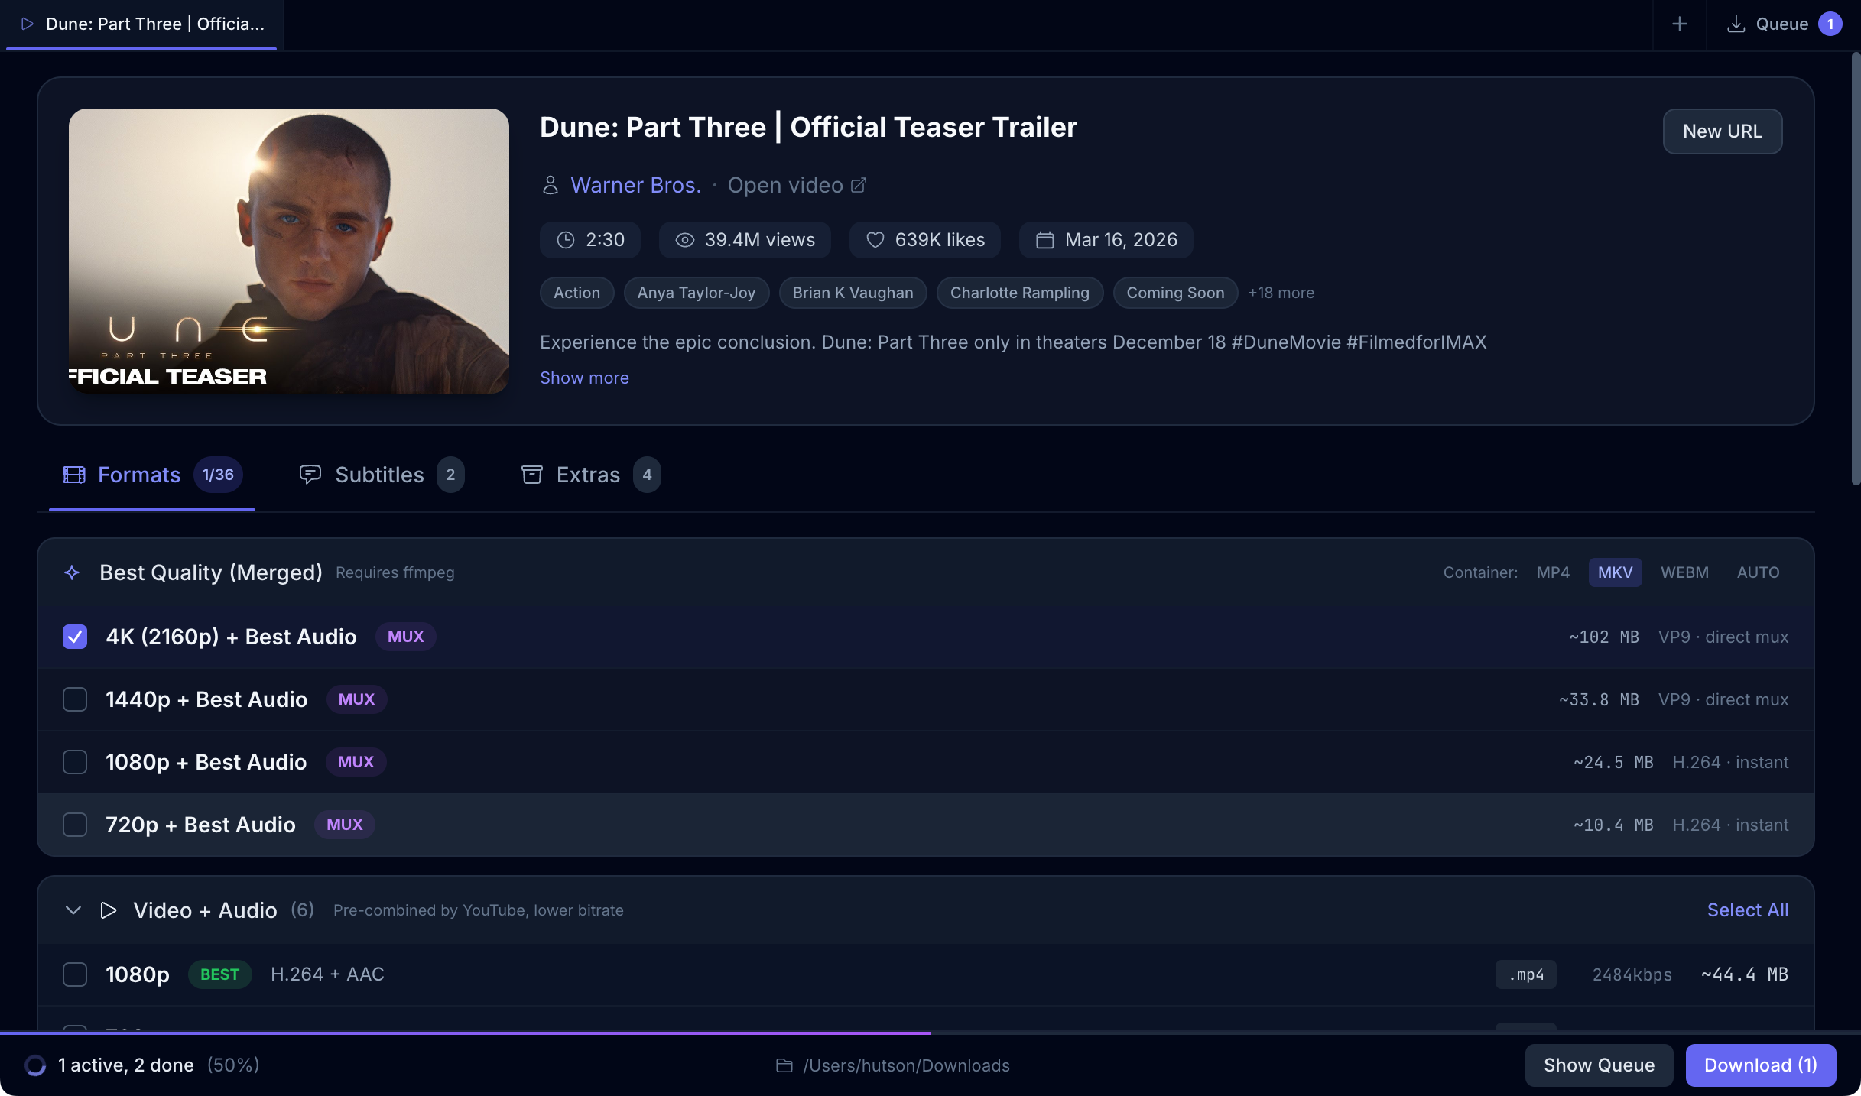Image resolution: width=1861 pixels, height=1096 pixels.
Task: Expand the +18 more tags
Action: [x=1281, y=293]
